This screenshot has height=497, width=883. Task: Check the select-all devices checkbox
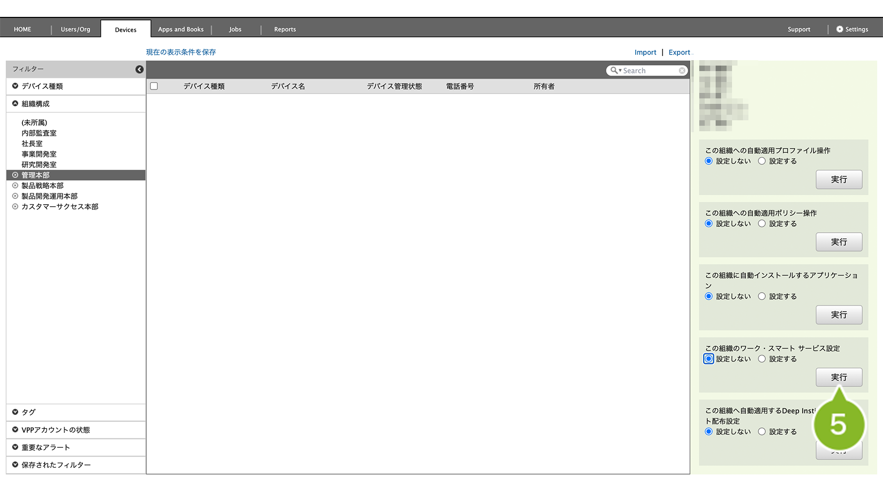[154, 86]
